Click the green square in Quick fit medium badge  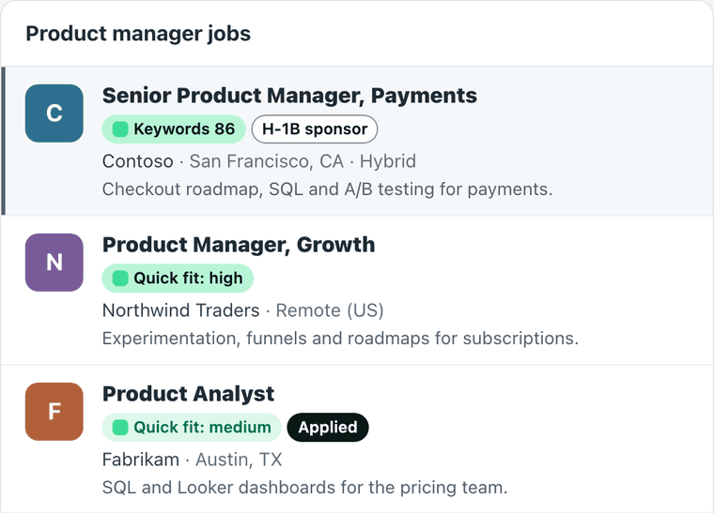click(120, 427)
